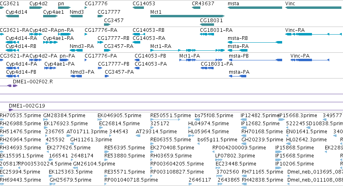This screenshot has width=343, height=186.
Task: Select the CG17777 gene label
Action: point(109,12)
